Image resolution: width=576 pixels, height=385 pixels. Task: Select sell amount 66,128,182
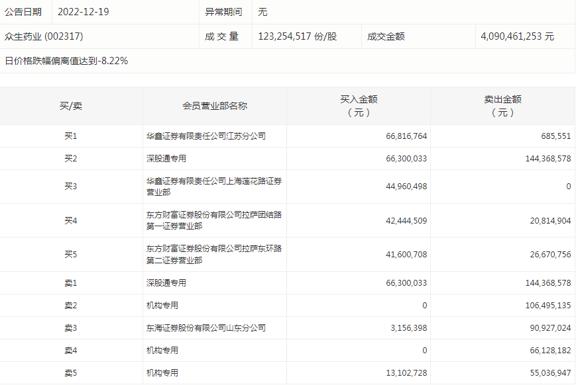[550, 350]
